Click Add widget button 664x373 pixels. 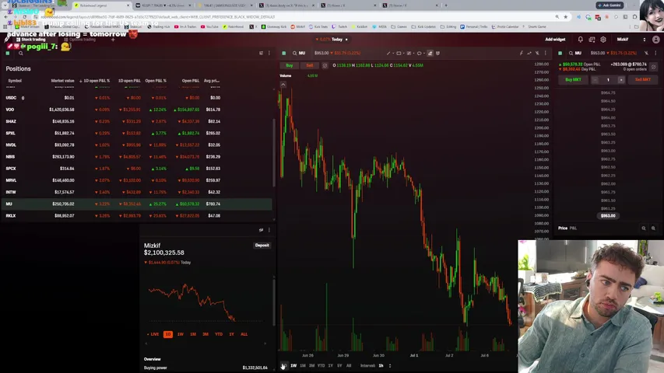pos(555,40)
